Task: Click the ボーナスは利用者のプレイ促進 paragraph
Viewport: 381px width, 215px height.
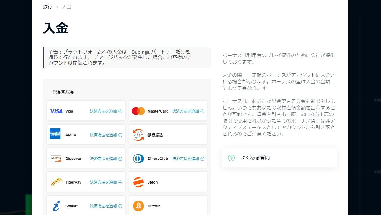Action: pos(279,59)
